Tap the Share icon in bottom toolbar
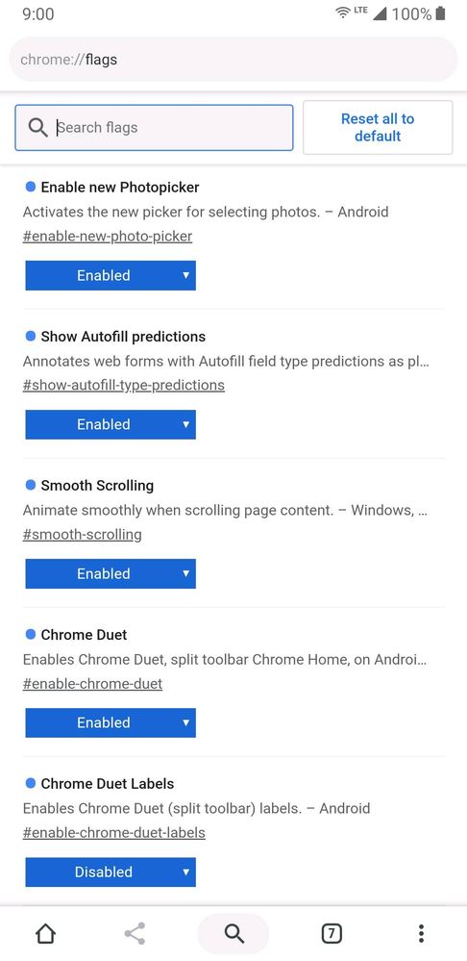 tap(134, 933)
